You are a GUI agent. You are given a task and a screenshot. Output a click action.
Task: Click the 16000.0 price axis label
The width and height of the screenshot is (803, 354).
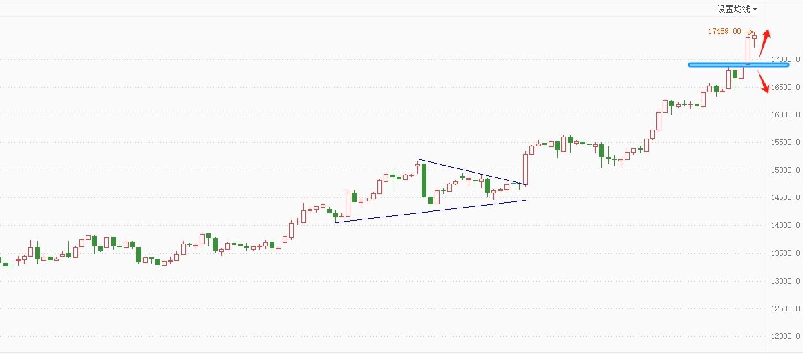pos(787,115)
